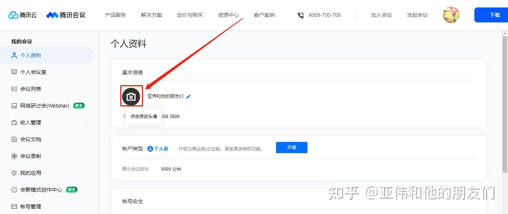
Task: Click the 升级 button
Action: click(x=292, y=148)
